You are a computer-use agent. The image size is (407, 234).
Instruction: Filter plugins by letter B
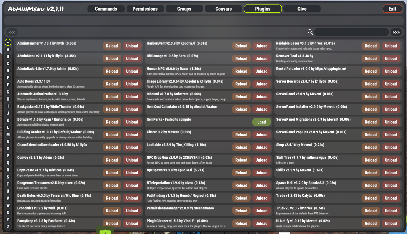pyautogui.click(x=8, y=57)
